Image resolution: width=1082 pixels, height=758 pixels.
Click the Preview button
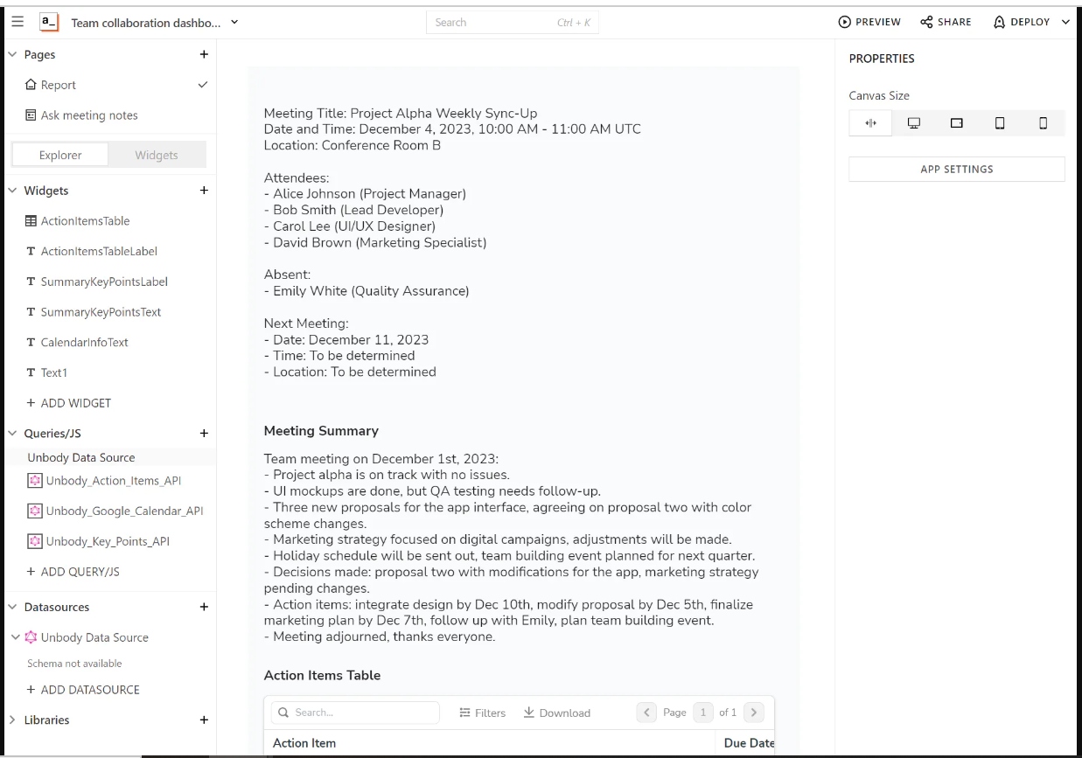[869, 22]
